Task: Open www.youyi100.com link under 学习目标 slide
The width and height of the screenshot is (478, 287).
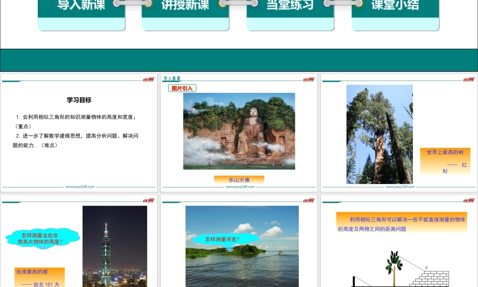Action: [x=80, y=187]
